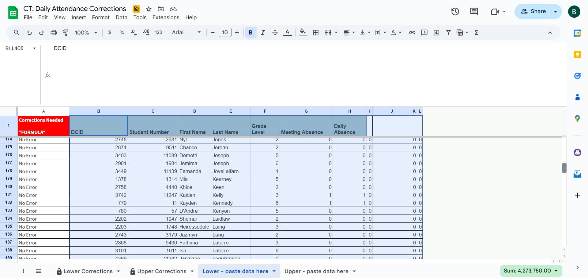Add a new sheet
588x278 pixels.
click(x=23, y=271)
